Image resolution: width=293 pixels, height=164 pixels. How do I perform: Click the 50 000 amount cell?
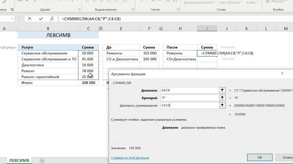click(88, 53)
